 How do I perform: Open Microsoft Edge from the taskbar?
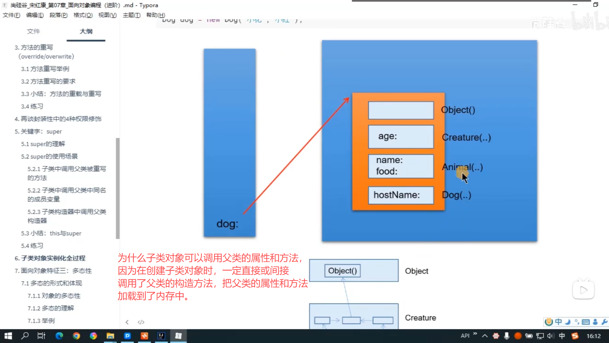[x=59, y=336]
